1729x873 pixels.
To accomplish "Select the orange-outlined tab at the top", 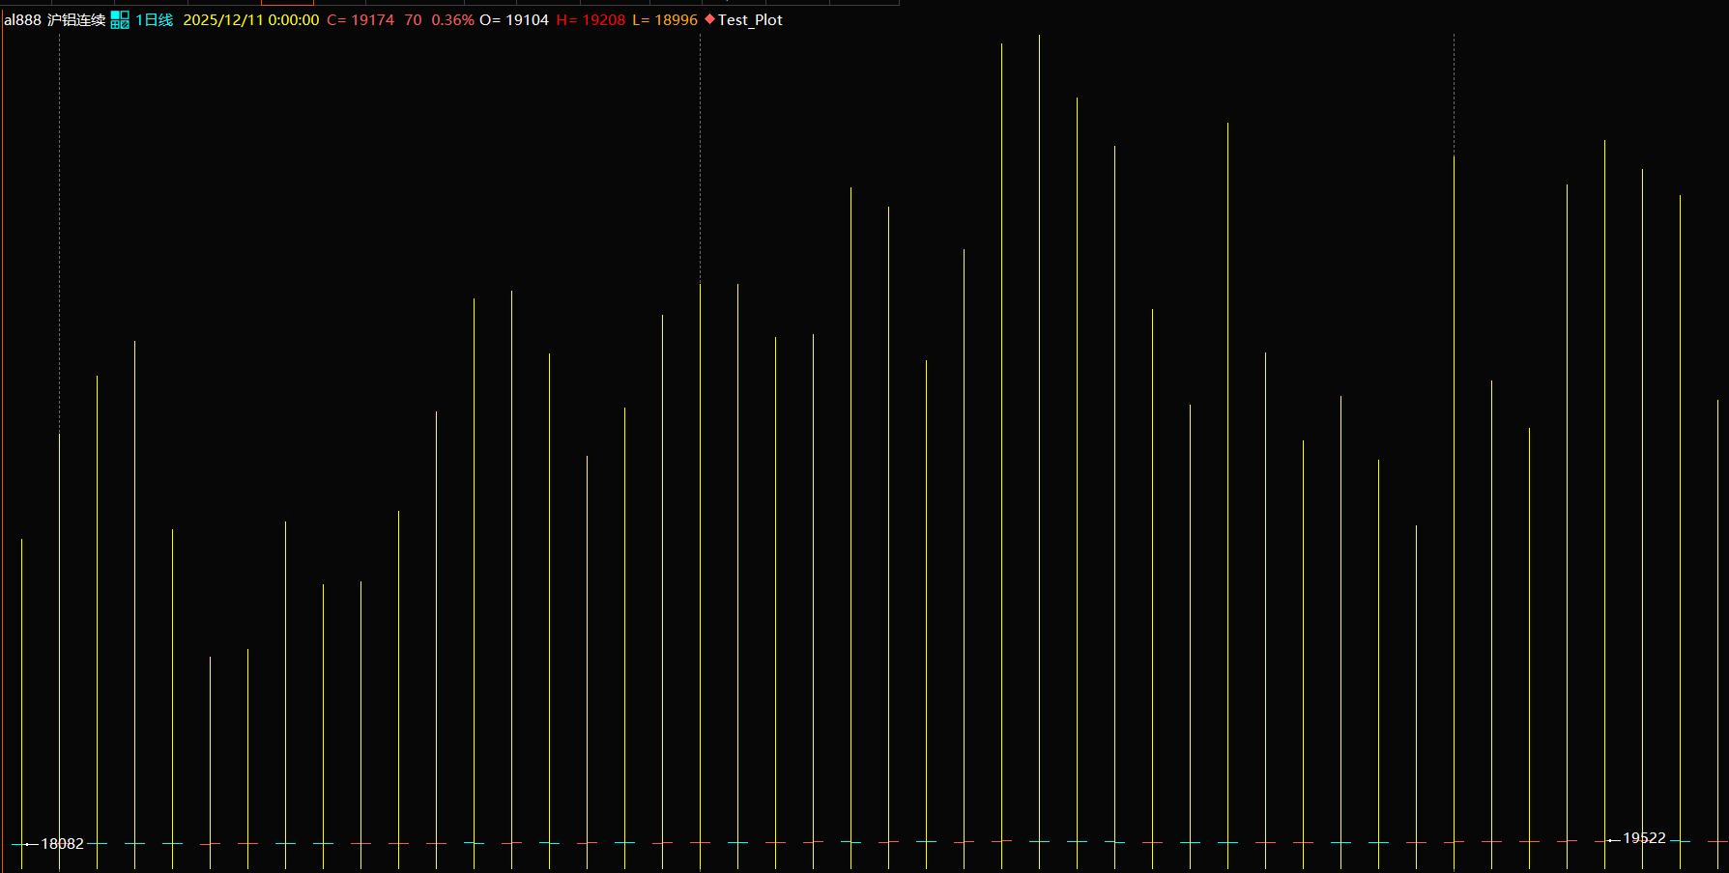I will click(x=287, y=3).
